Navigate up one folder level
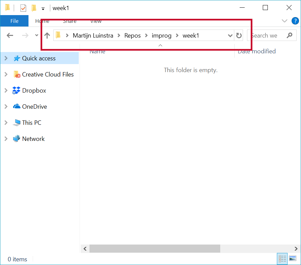 47,35
